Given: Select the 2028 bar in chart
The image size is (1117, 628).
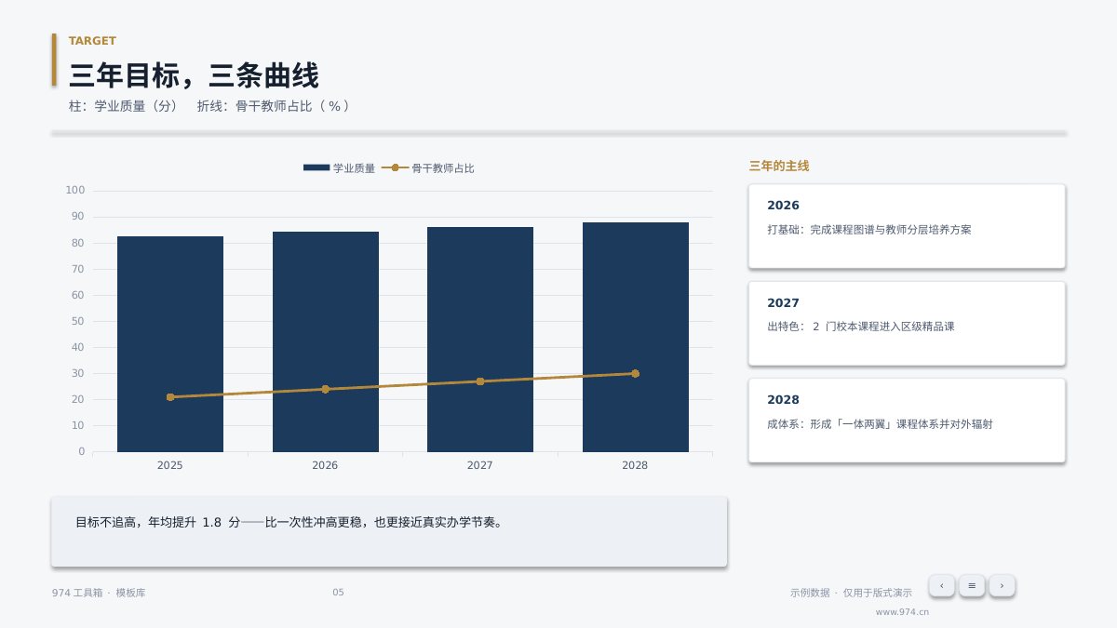Looking at the screenshot, I should click(635, 337).
